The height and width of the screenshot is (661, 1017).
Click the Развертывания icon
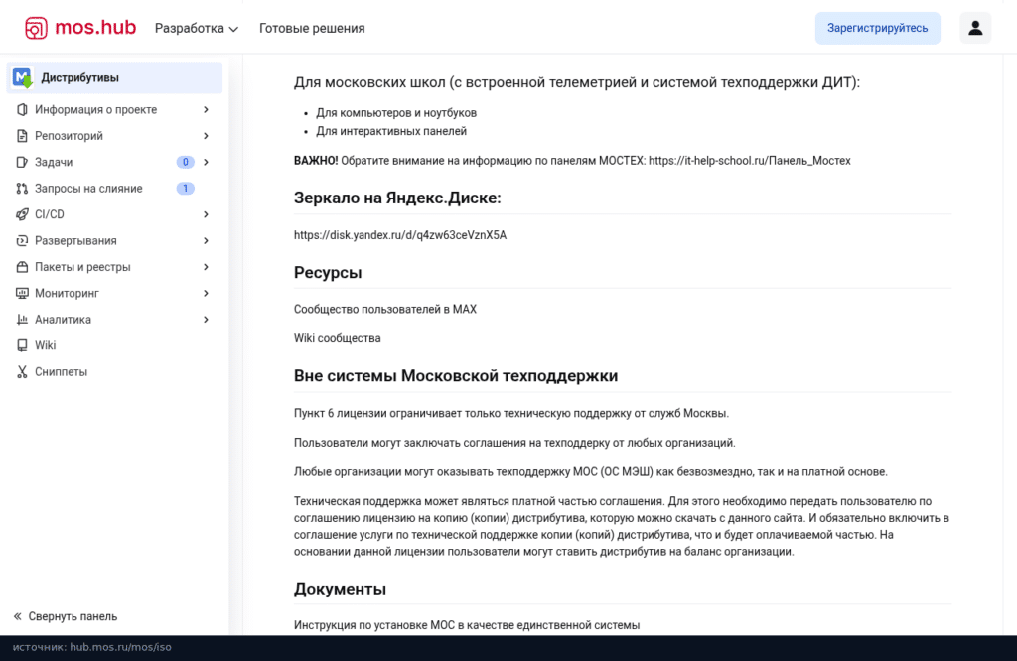(22, 240)
